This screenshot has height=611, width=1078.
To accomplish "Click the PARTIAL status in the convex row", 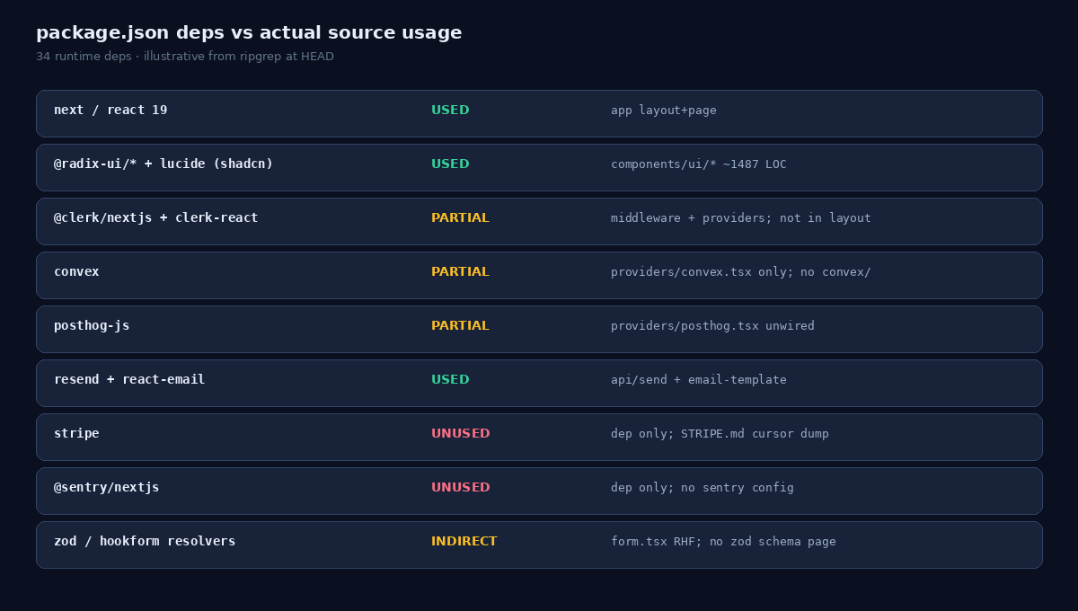I will (x=460, y=272).
